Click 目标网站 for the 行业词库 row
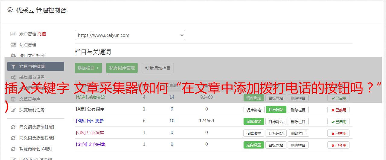This screenshot has width=386, height=160. coord(276,133)
